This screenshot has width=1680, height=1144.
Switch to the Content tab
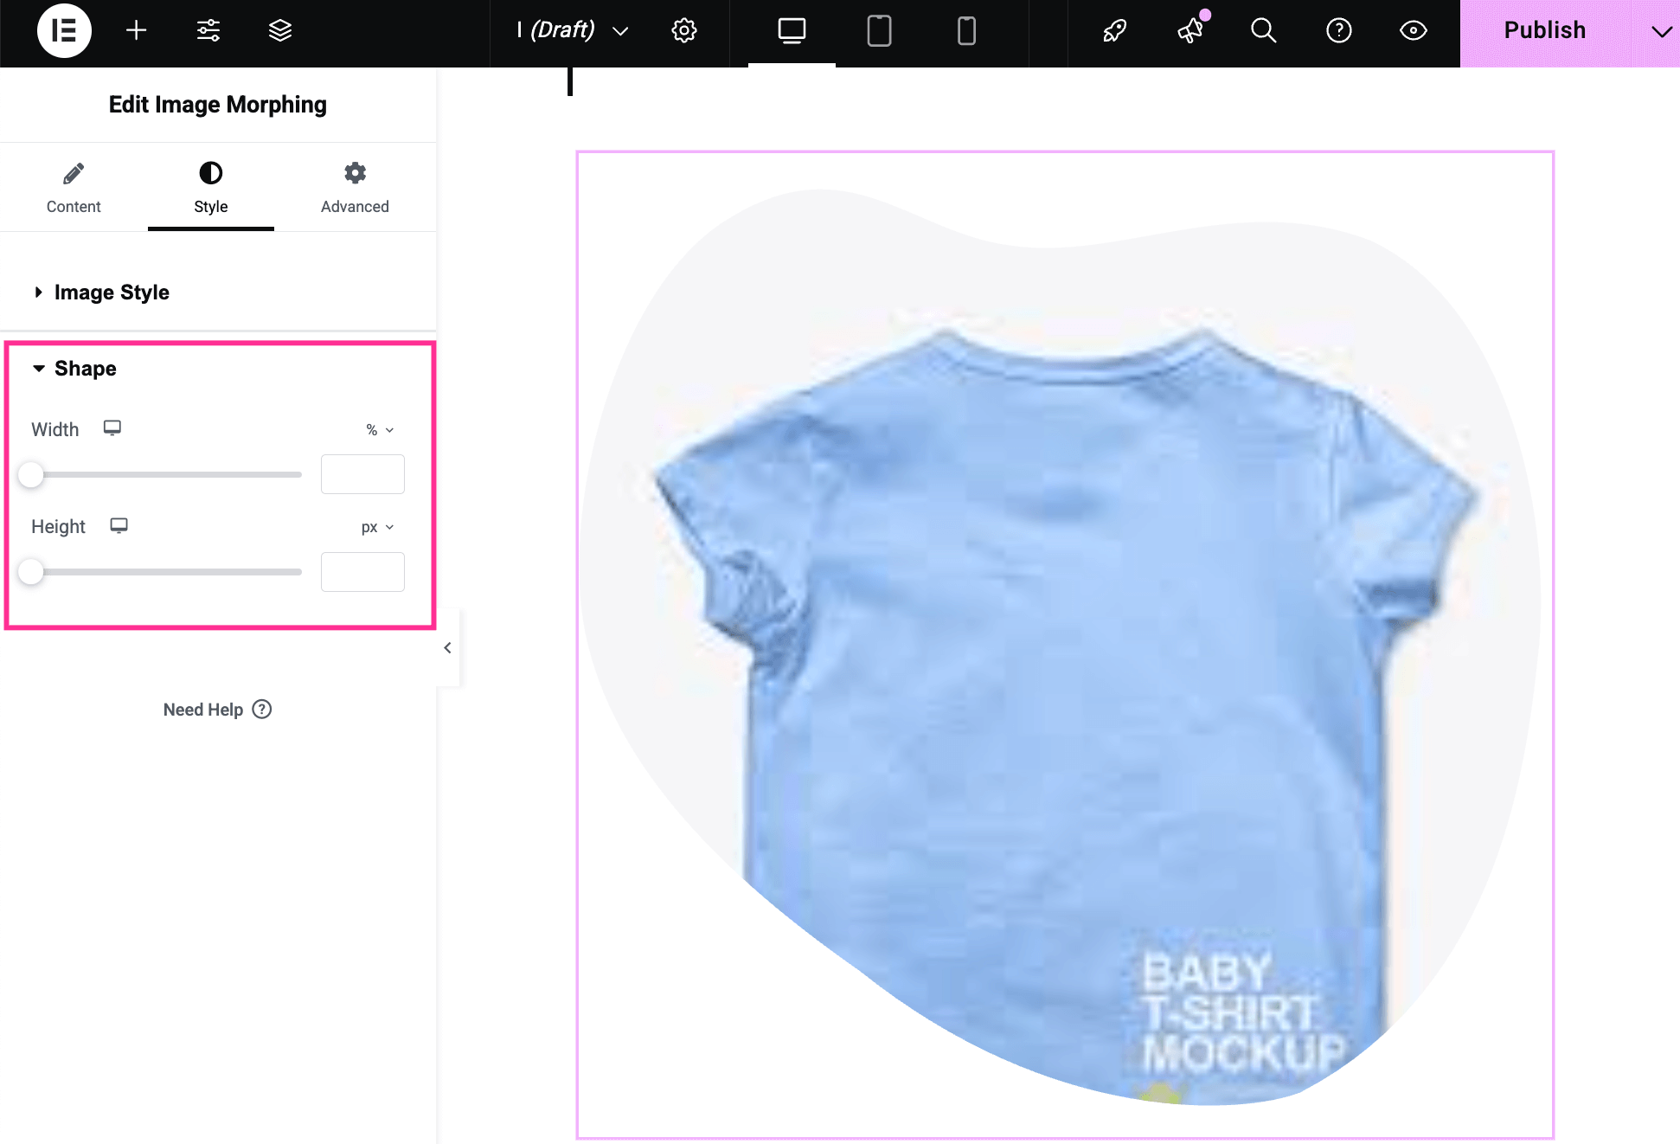pos(74,188)
